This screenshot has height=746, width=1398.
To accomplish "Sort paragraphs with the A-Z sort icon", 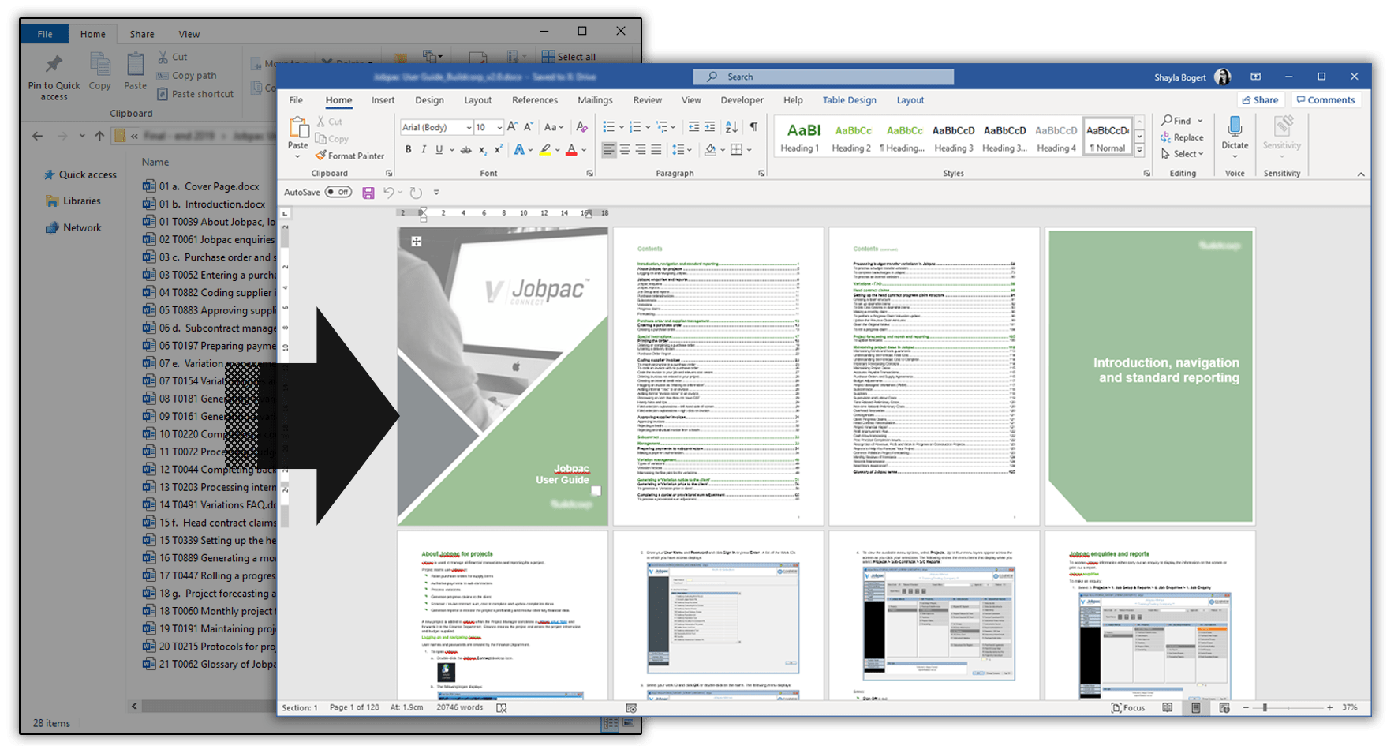I will (x=731, y=126).
